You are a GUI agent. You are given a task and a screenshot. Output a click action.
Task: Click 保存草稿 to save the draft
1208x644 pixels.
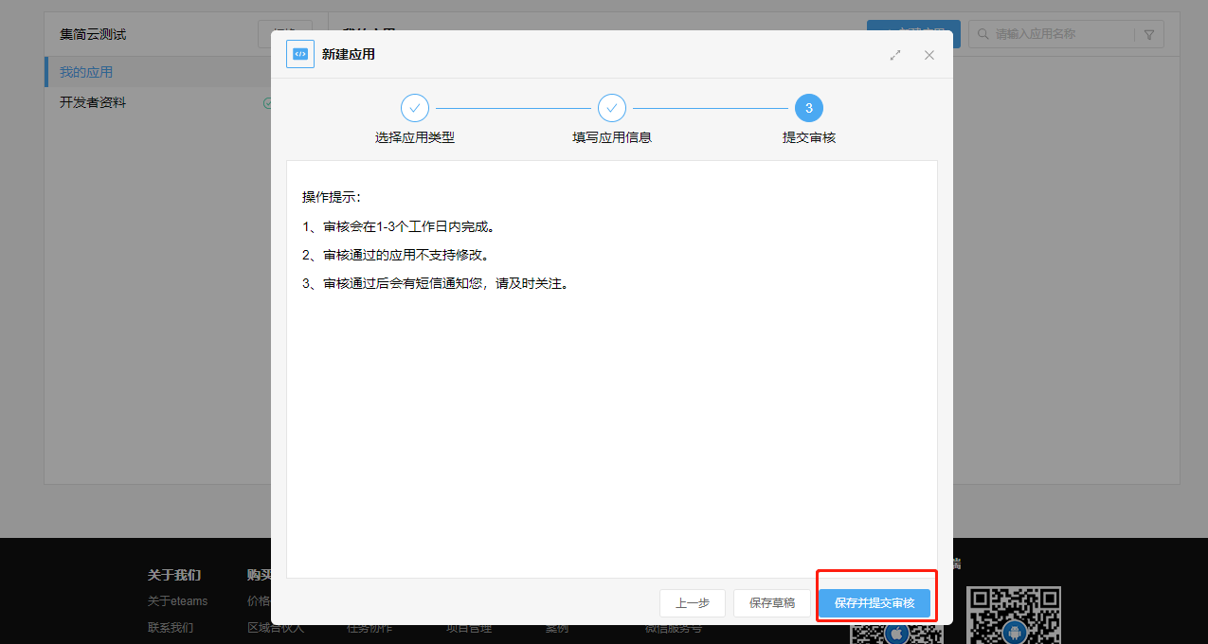click(x=772, y=602)
